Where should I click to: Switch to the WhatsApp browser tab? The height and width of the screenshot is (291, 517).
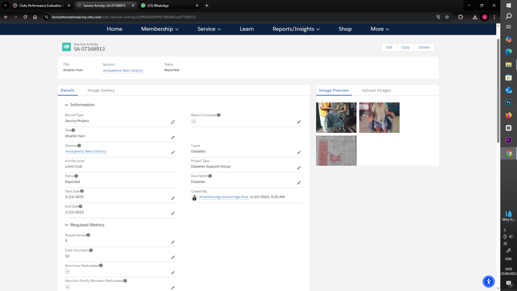click(169, 6)
